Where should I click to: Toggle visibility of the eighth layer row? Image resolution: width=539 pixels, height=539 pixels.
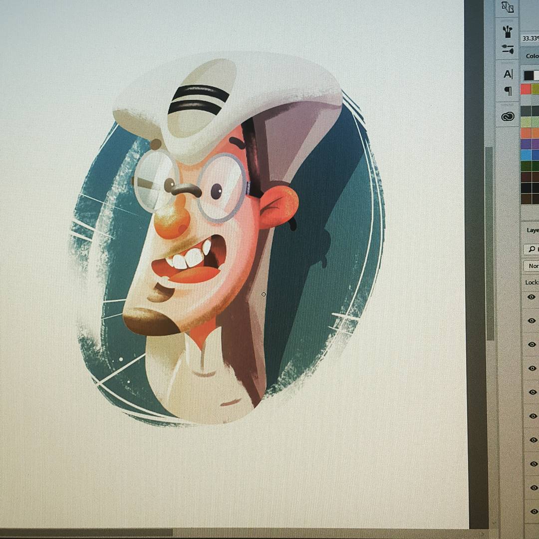click(534, 464)
